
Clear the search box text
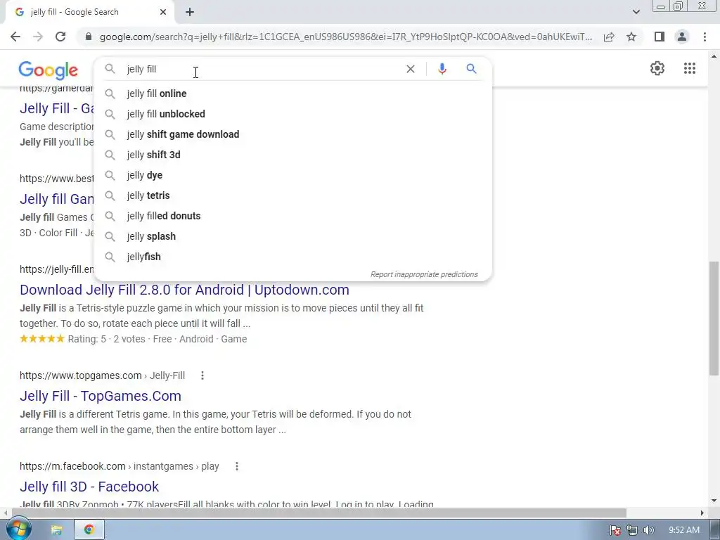[x=411, y=69]
